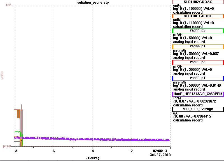Select the HacB_HPE1313A:0_Ch30PPM legend entry
The image size is (224, 161).
click(198, 94)
